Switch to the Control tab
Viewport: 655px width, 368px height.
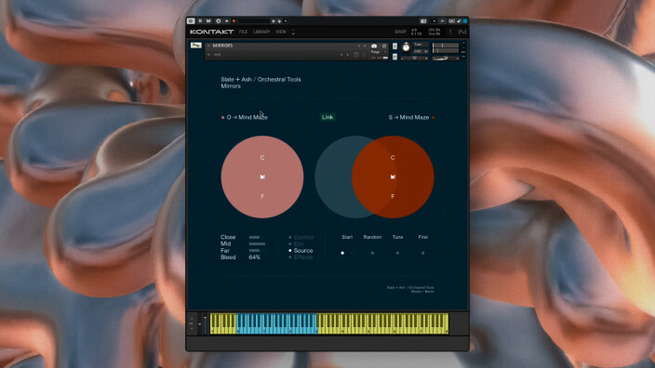point(303,237)
